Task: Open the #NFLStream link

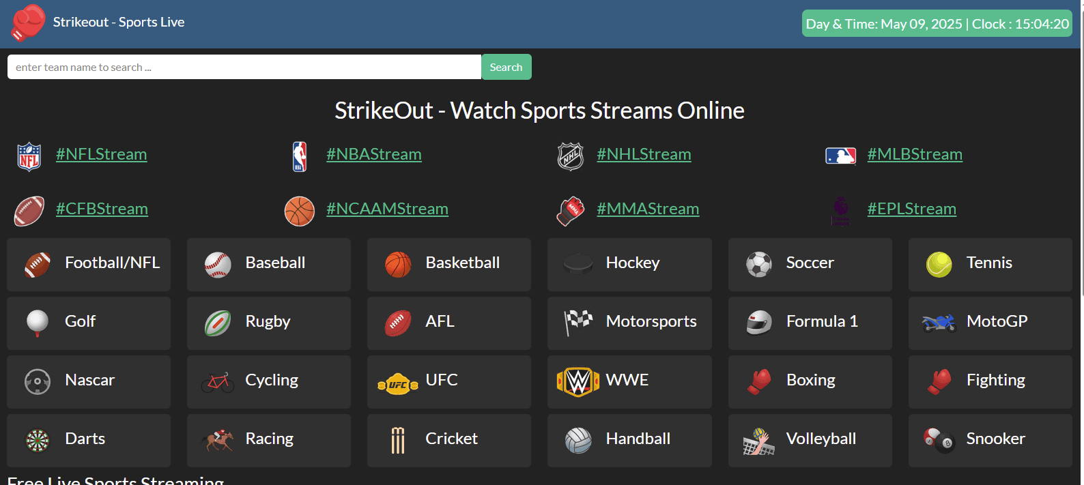Action: [102, 154]
